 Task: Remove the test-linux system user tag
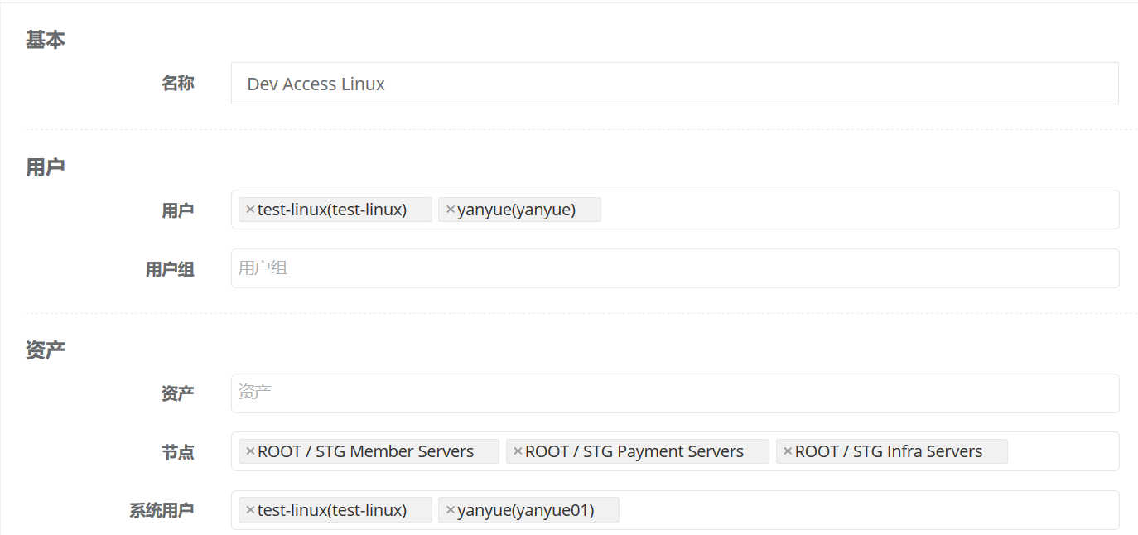249,509
